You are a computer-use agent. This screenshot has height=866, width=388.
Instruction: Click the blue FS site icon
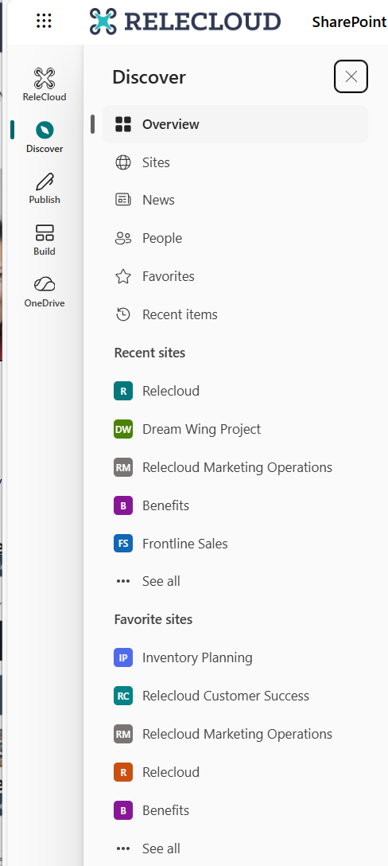(x=123, y=544)
